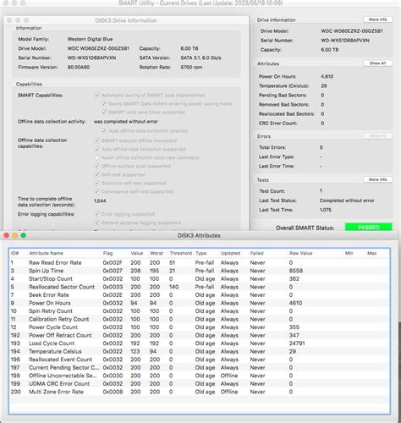Viewport: 401px width, 423px height.
Task: Sort by ID# column header
Action: click(19, 253)
